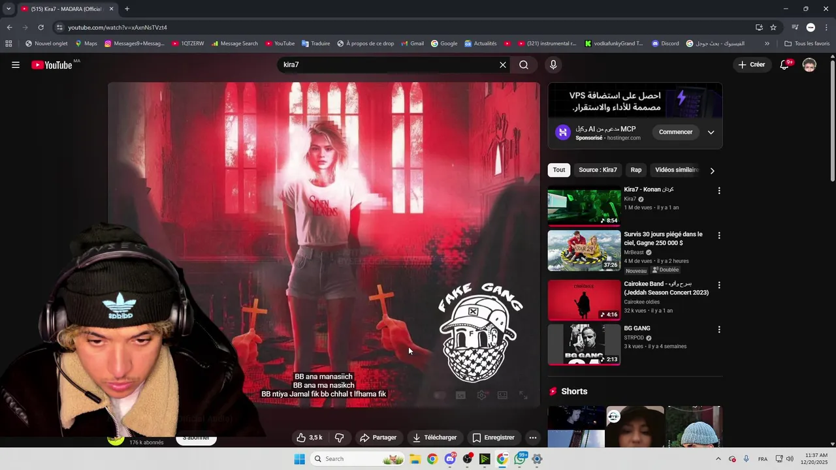This screenshot has width=836, height=470.
Task: Reload the page
Action: [40, 27]
